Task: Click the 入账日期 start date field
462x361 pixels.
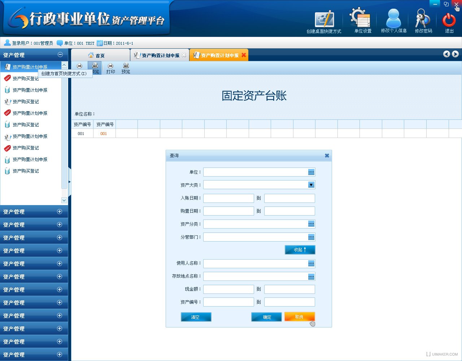Action: [x=228, y=198]
